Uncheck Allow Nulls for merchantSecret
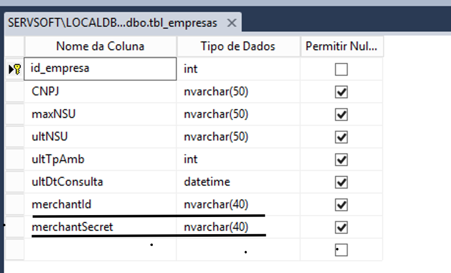 (341, 227)
